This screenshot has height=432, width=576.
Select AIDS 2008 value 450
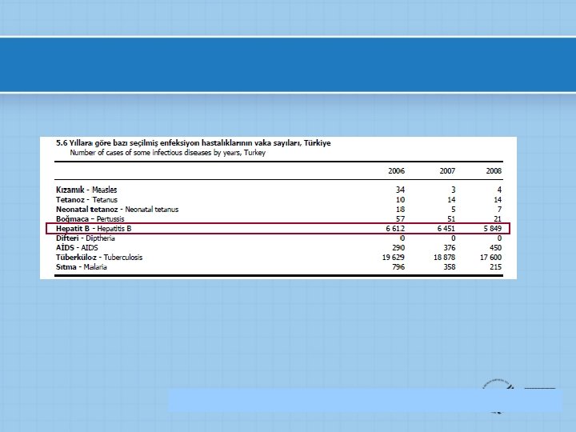point(495,247)
